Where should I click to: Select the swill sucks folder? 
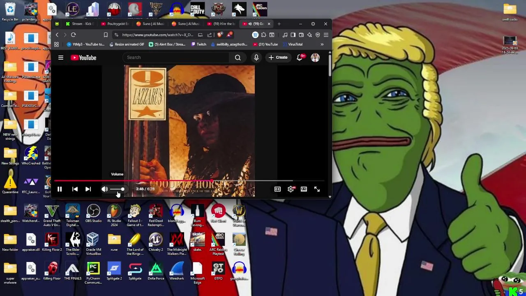(510, 12)
